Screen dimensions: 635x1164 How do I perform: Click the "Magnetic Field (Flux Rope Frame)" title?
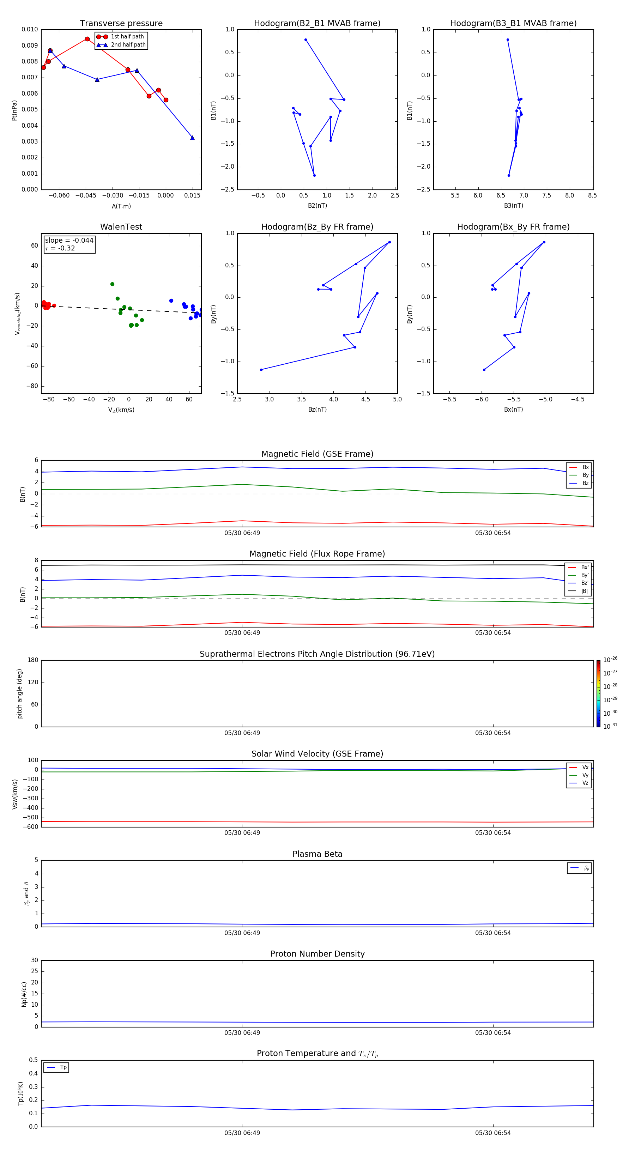(x=317, y=554)
